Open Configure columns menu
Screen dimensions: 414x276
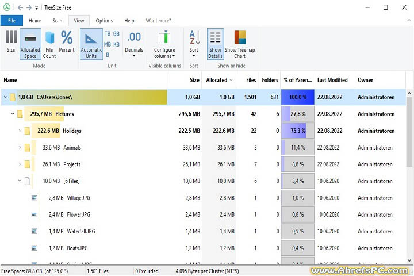(164, 44)
